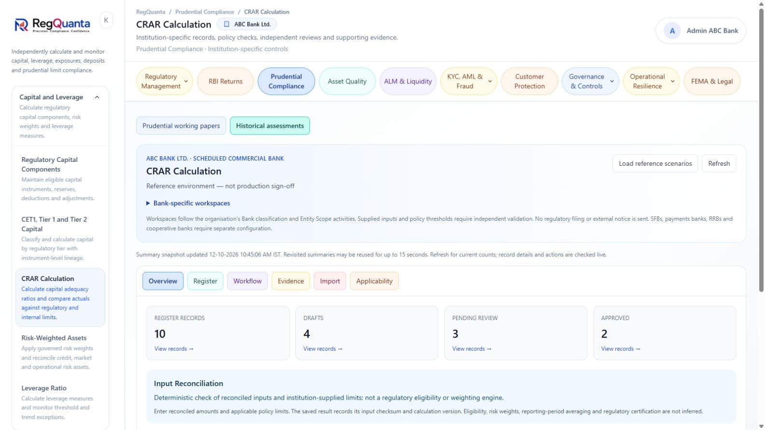View records under Drafts

322,349
